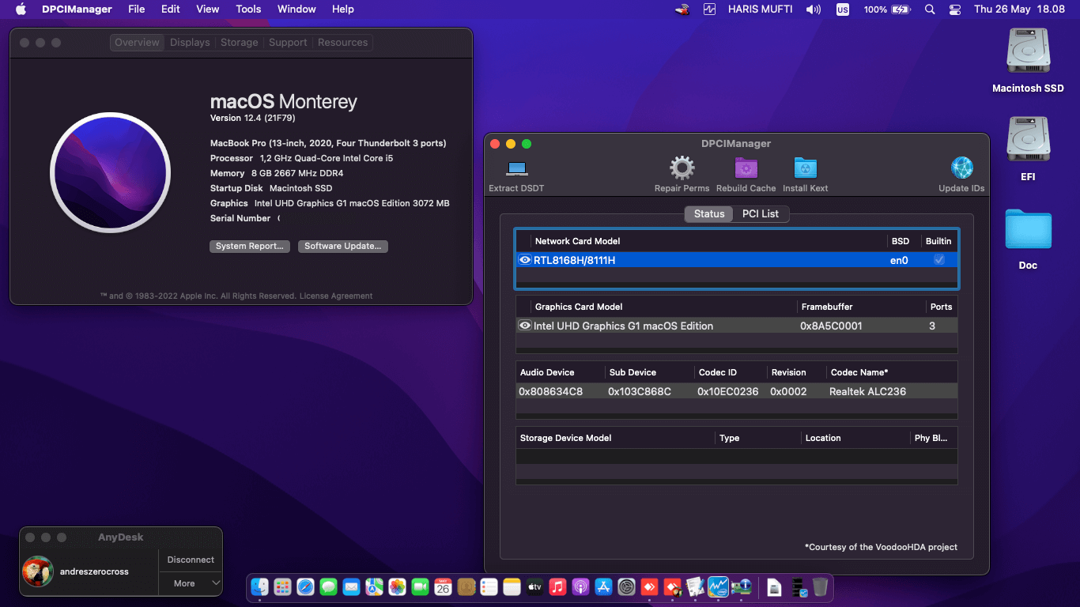Open the Resources tab

[x=342, y=43]
